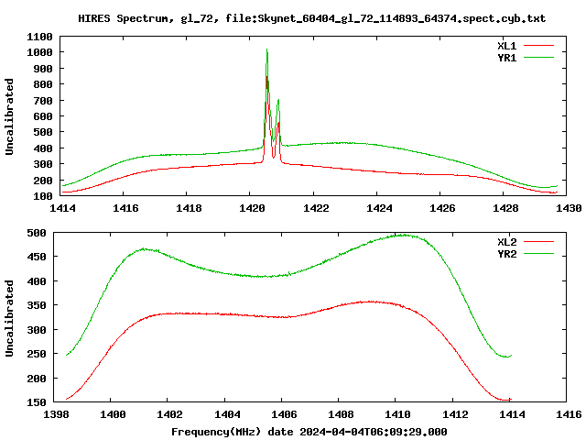The width and height of the screenshot is (586, 440).
Task: Click the 1430 tick label on top plot
Action: [569, 208]
